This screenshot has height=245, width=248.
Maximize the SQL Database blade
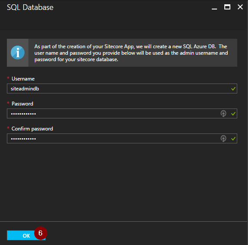point(227,7)
